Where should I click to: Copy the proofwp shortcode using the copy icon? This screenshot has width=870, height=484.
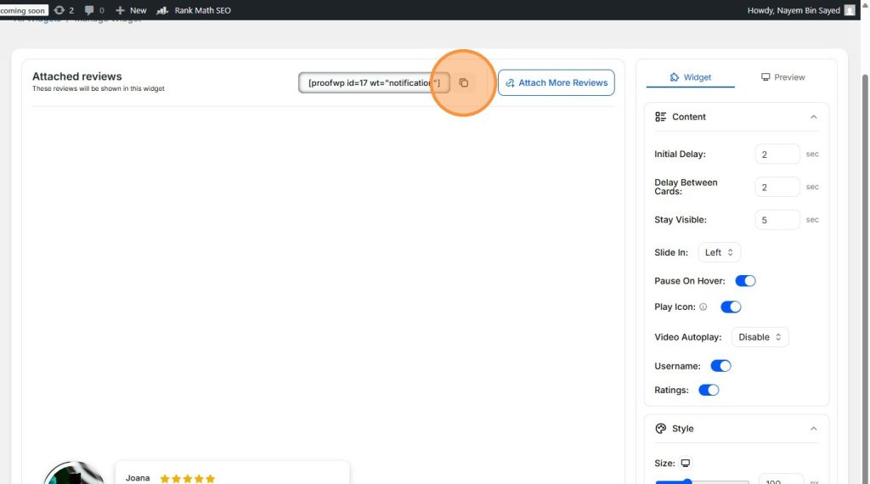pos(463,82)
